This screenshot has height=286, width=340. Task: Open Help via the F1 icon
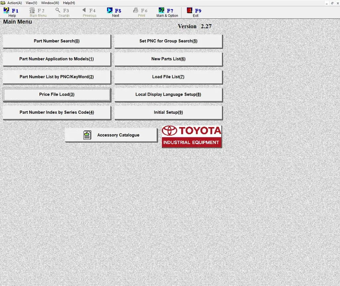click(x=7, y=11)
